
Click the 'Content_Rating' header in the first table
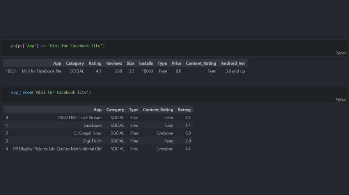pos(201,63)
